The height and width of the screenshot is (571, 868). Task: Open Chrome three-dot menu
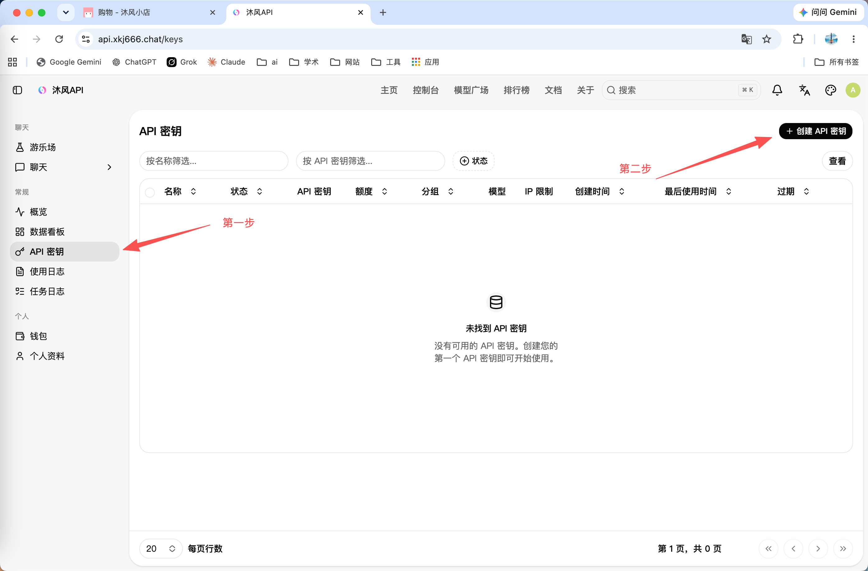853,39
